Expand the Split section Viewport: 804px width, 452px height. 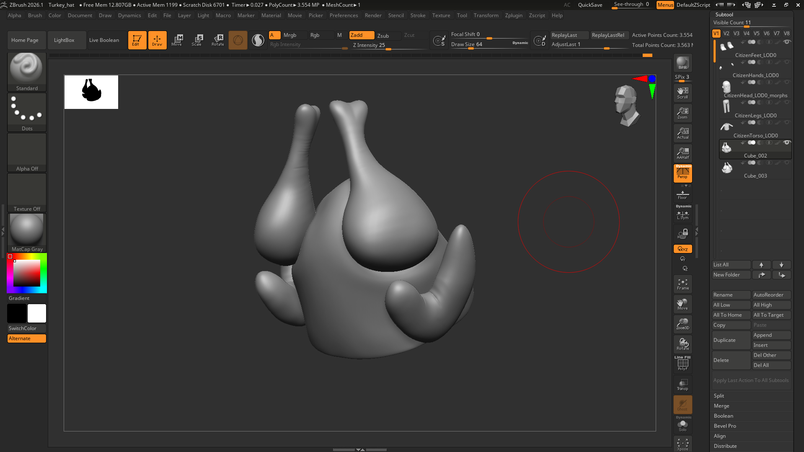click(719, 396)
